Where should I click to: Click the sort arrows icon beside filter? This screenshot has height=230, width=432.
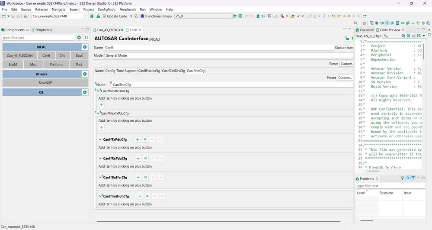coord(86,38)
